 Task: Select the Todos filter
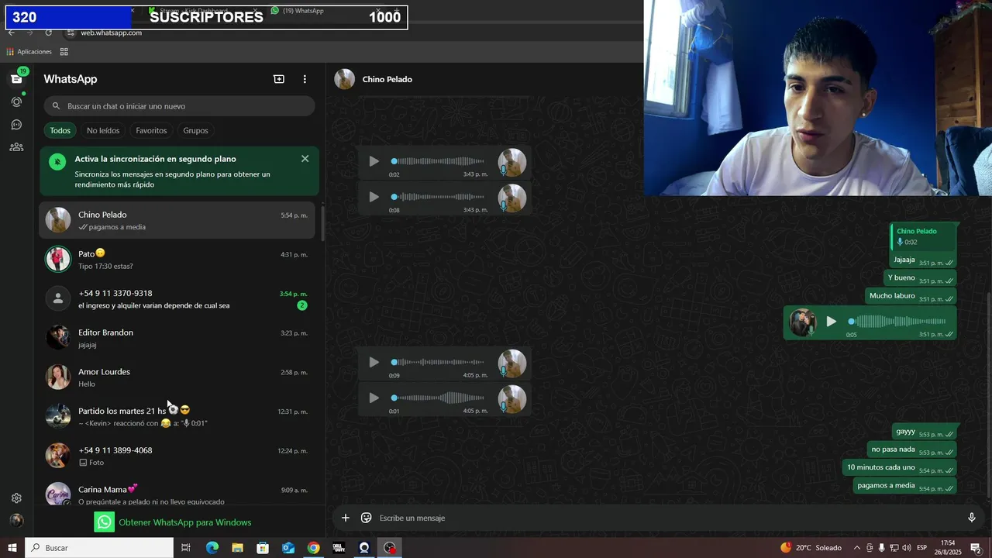(x=60, y=130)
